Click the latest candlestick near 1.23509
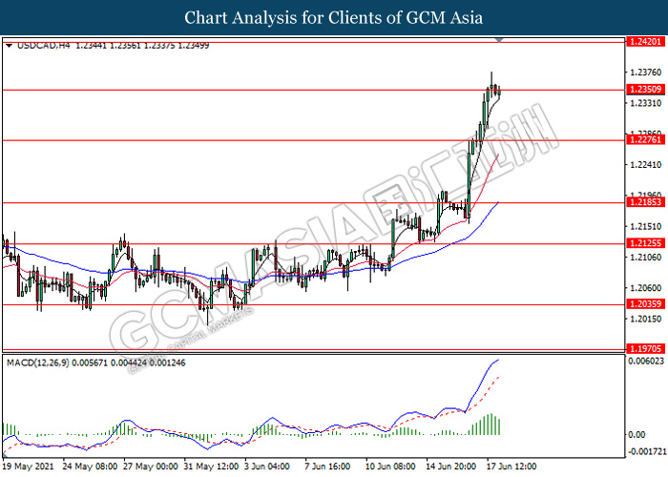 [x=498, y=92]
